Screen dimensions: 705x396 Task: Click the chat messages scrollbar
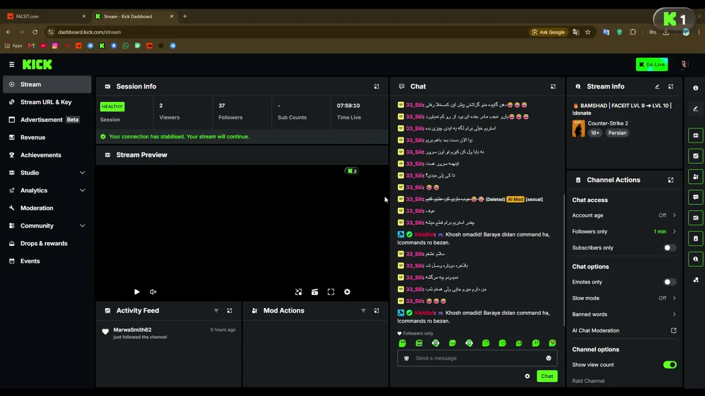click(x=563, y=260)
